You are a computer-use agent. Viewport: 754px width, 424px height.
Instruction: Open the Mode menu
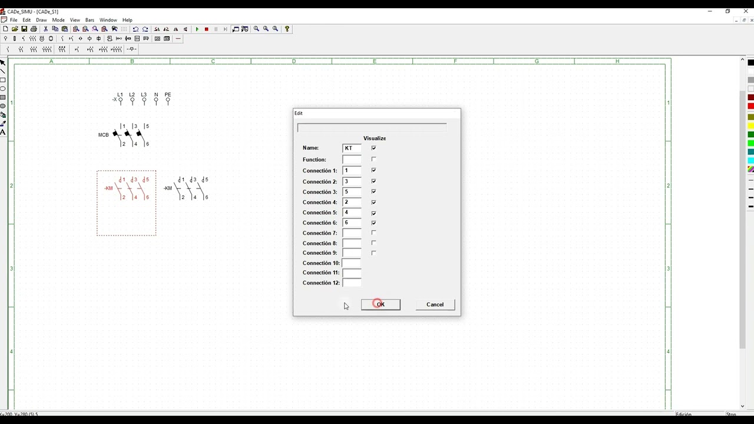tap(58, 20)
